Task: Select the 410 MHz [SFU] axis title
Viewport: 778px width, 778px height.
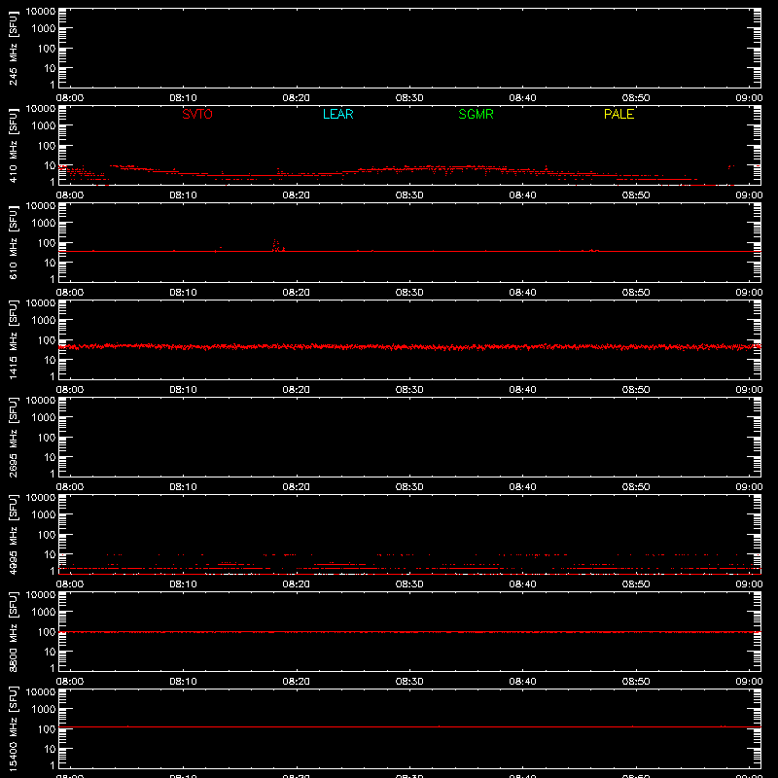Action: pyautogui.click(x=13, y=146)
